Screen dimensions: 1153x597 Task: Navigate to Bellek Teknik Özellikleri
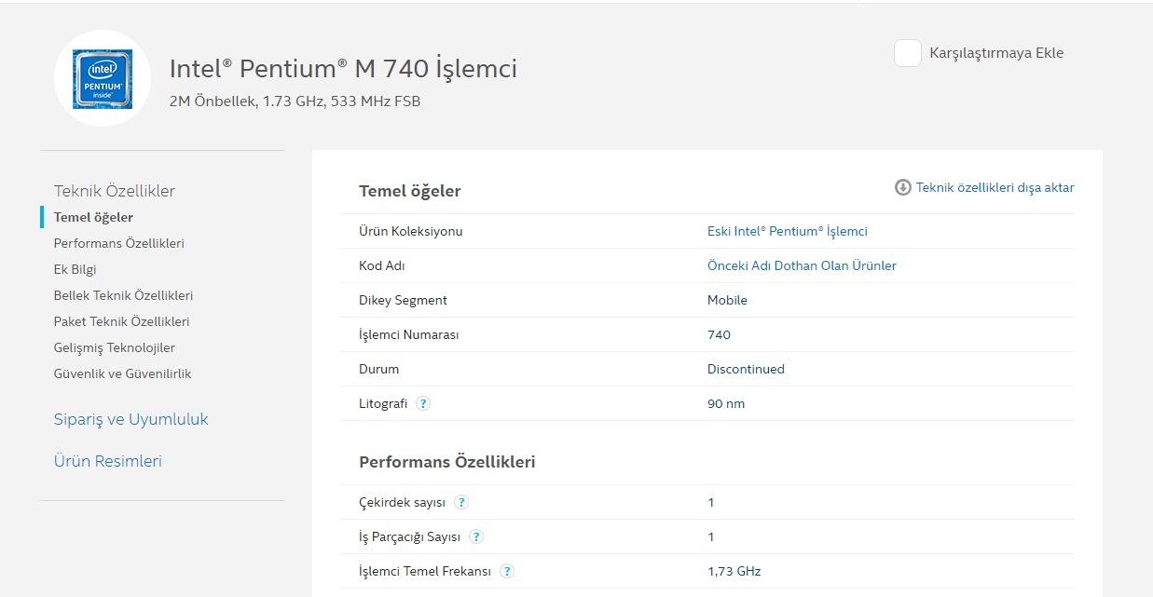[x=123, y=295]
